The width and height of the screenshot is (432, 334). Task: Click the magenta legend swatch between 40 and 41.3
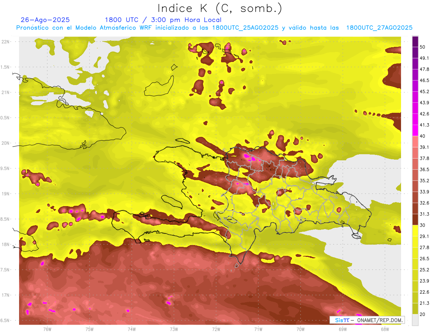[415, 130]
